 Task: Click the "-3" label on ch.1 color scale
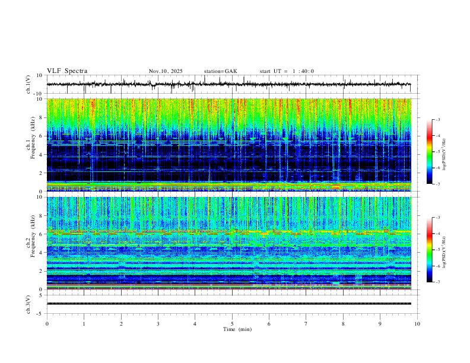tap(438, 119)
